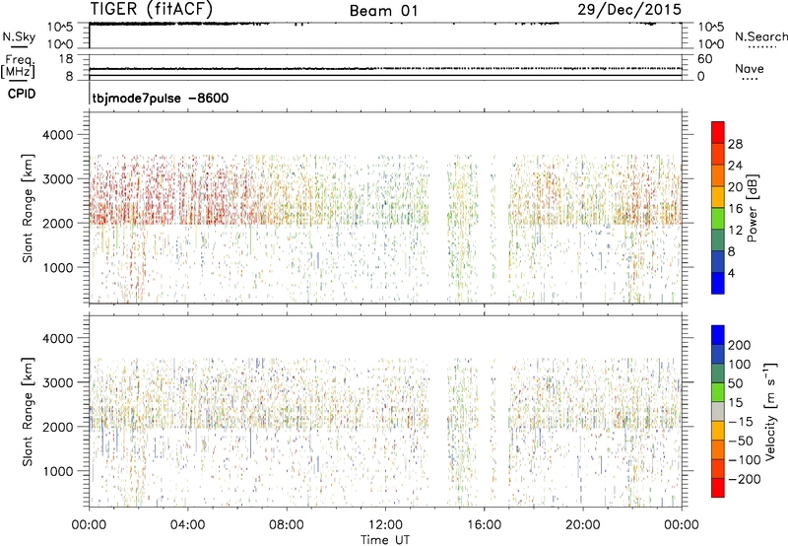Click the 04:00 time axis tick label
The height and width of the screenshot is (546, 788).
pos(187,525)
